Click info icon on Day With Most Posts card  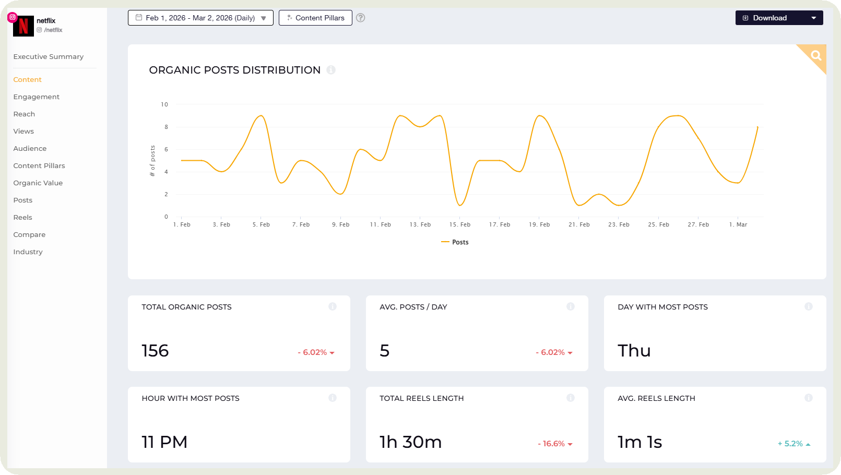coord(809,306)
